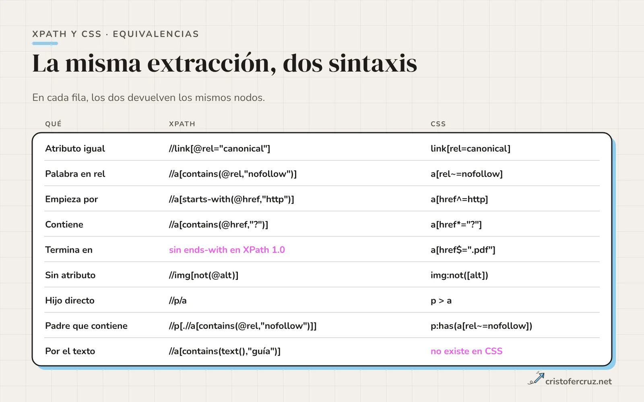Select the 'Atributo igual' row label
The width and height of the screenshot is (644, 402).
click(75, 149)
